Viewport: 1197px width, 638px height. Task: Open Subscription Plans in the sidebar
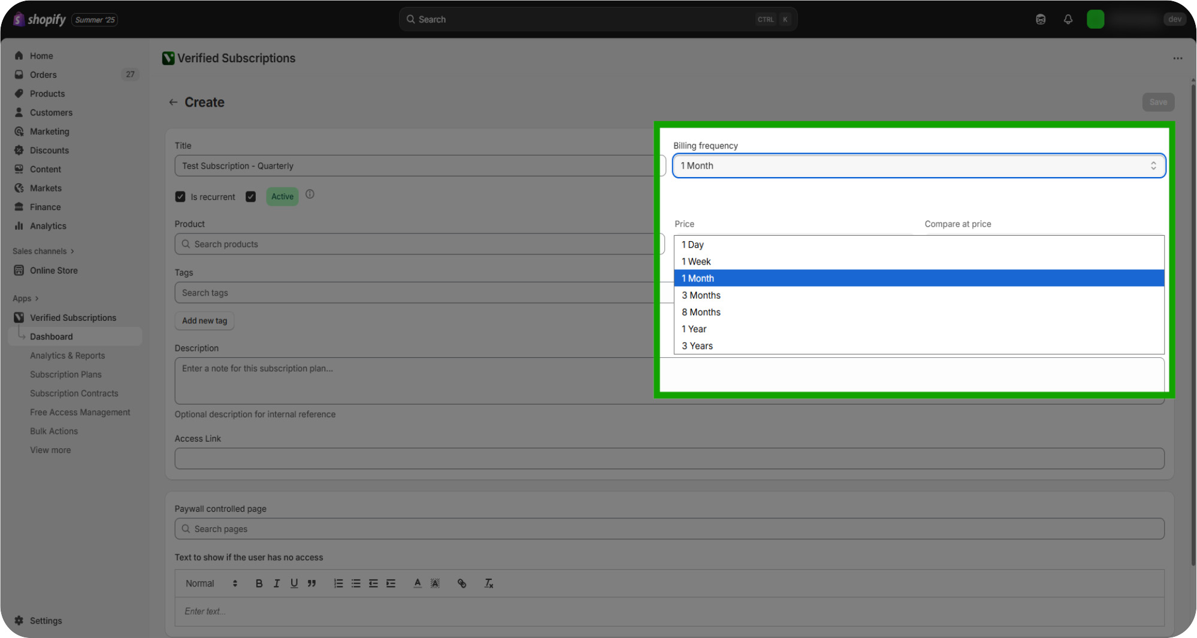(66, 375)
